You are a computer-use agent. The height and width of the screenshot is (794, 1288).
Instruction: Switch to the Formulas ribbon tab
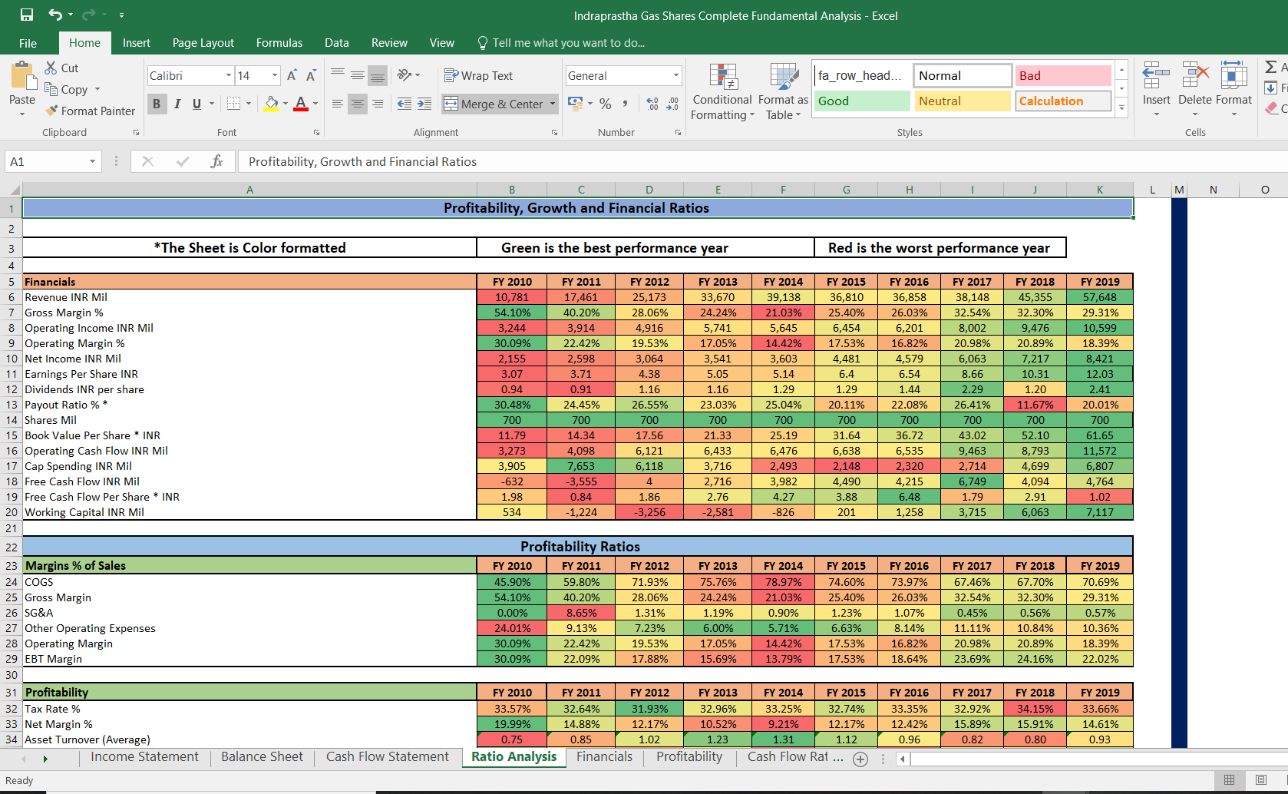click(279, 43)
